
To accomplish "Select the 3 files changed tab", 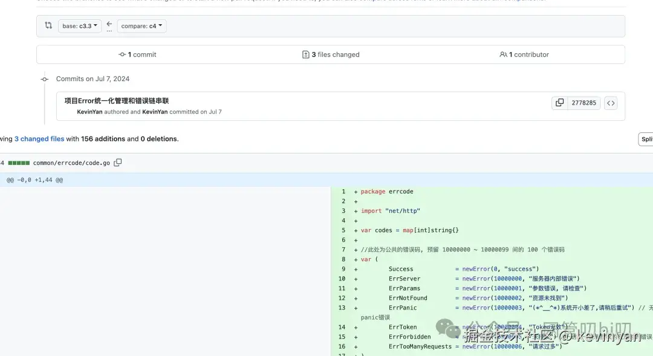I will [x=331, y=54].
